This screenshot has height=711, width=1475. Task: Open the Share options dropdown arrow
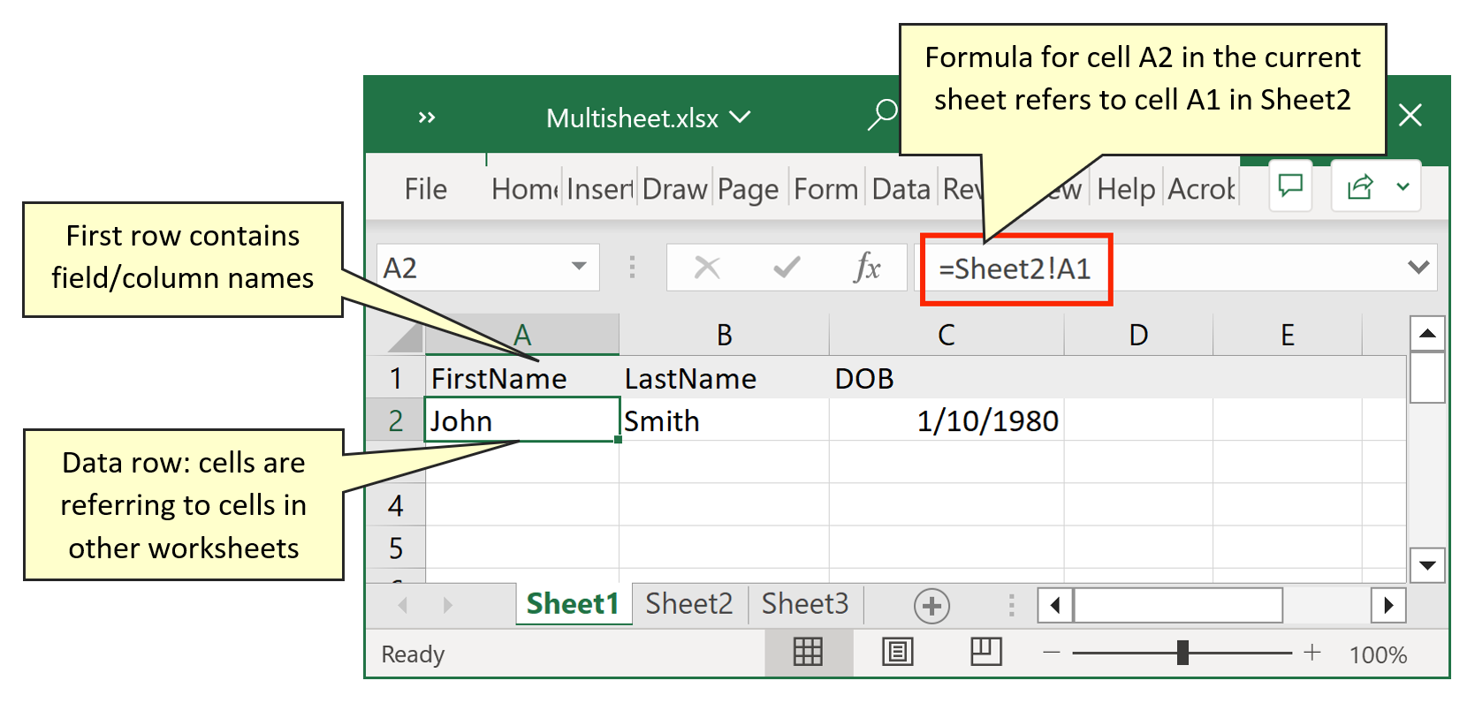(x=1403, y=186)
